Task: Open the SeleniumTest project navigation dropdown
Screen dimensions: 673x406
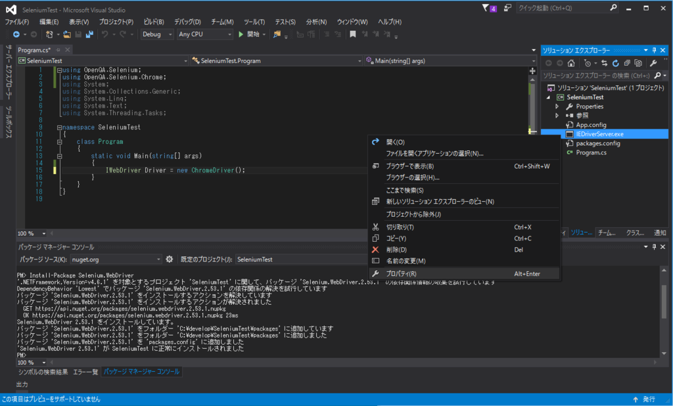Action: [x=103, y=61]
